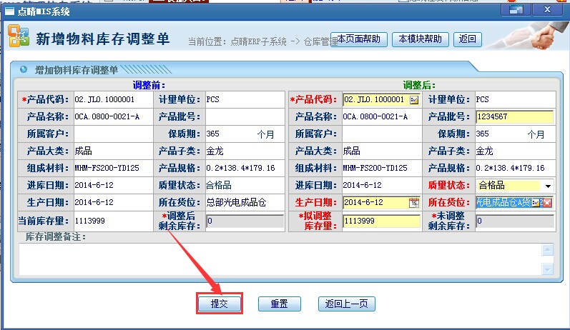Click 调整前 产品名称 OCA.0800-0021-A
The width and height of the screenshot is (570, 330).
coord(107,117)
